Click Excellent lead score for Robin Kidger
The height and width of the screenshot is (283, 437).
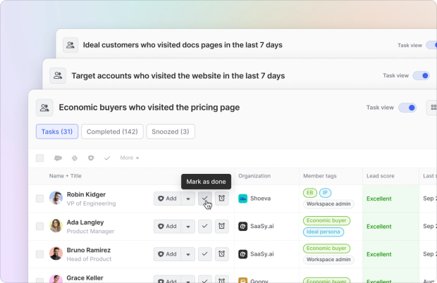379,199
